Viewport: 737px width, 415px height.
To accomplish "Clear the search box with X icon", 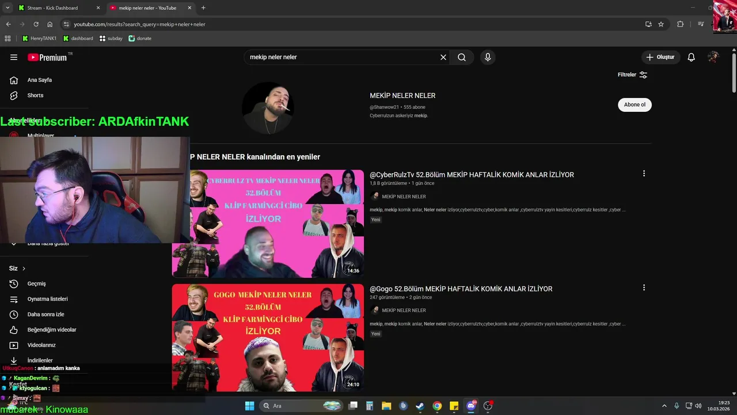I will (443, 57).
